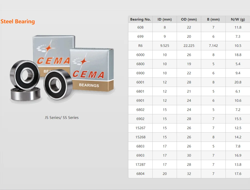Click the OD value 19 for bearing 6800

[189, 64]
